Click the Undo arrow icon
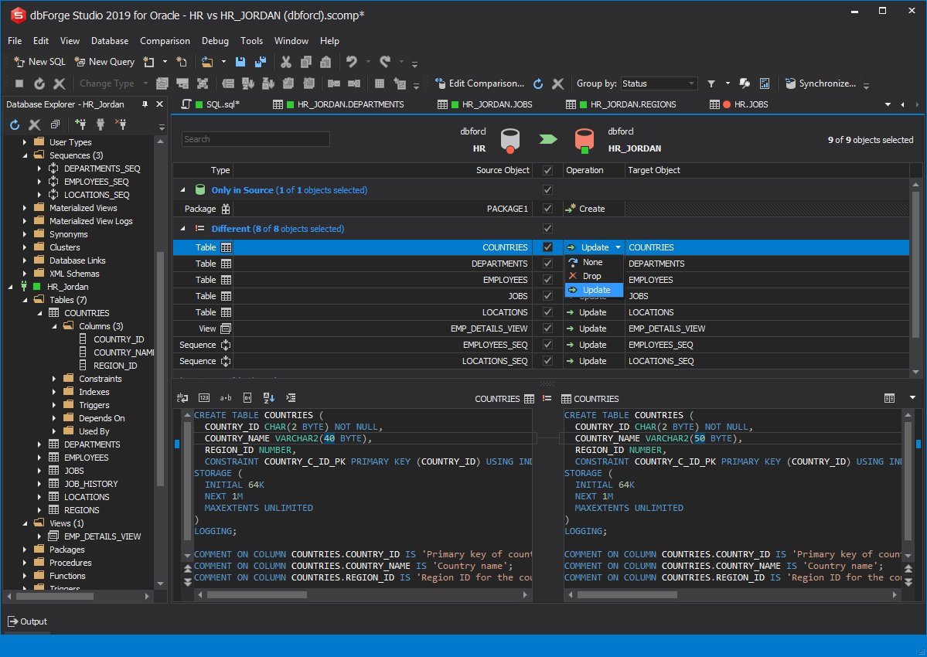927x657 pixels. click(352, 62)
